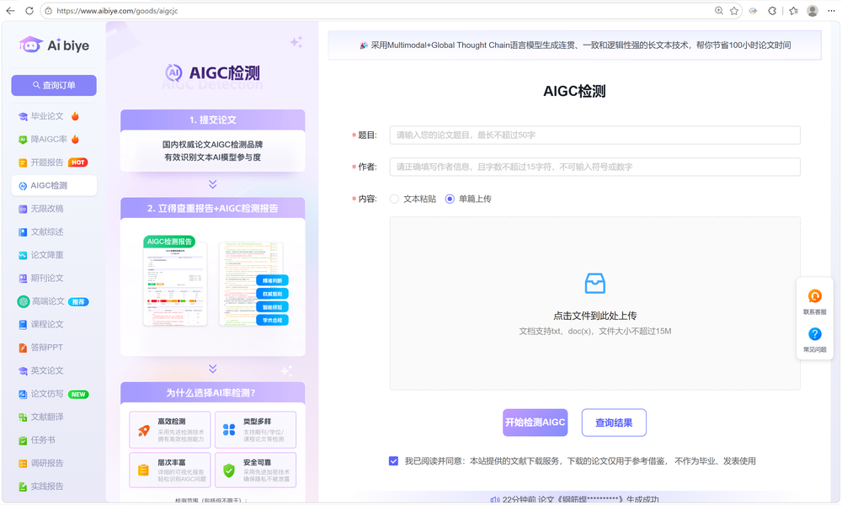Click the 论文降重 sidebar icon
The image size is (842, 505).
pos(23,256)
